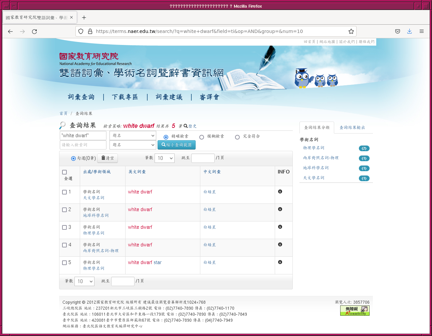Open the second 題名 field dropdown
The height and width of the screenshot is (336, 432).
tap(133, 145)
